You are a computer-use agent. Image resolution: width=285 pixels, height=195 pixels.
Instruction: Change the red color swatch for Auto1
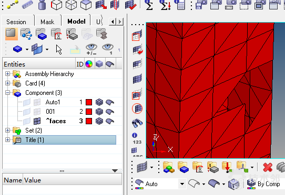click(89, 102)
